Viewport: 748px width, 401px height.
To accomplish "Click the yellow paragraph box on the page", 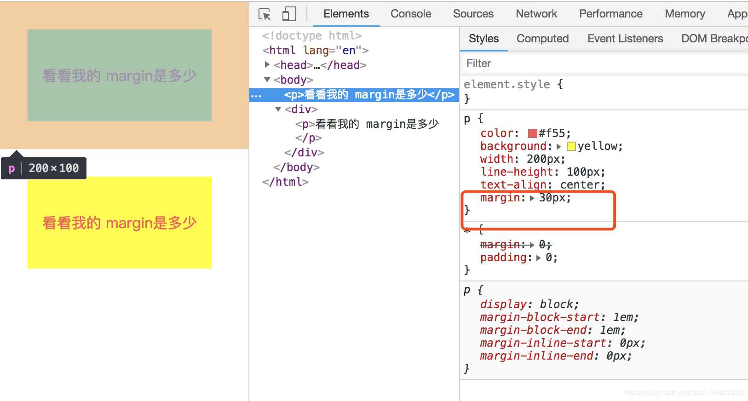I will [x=120, y=223].
